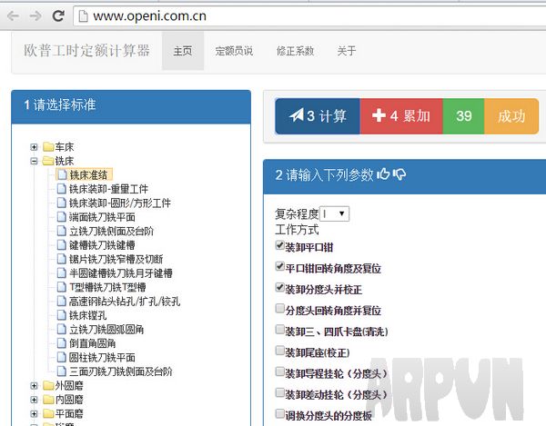The width and height of the screenshot is (546, 426).
Task: Click the 铣床 open folder icon
Action: pos(48,161)
